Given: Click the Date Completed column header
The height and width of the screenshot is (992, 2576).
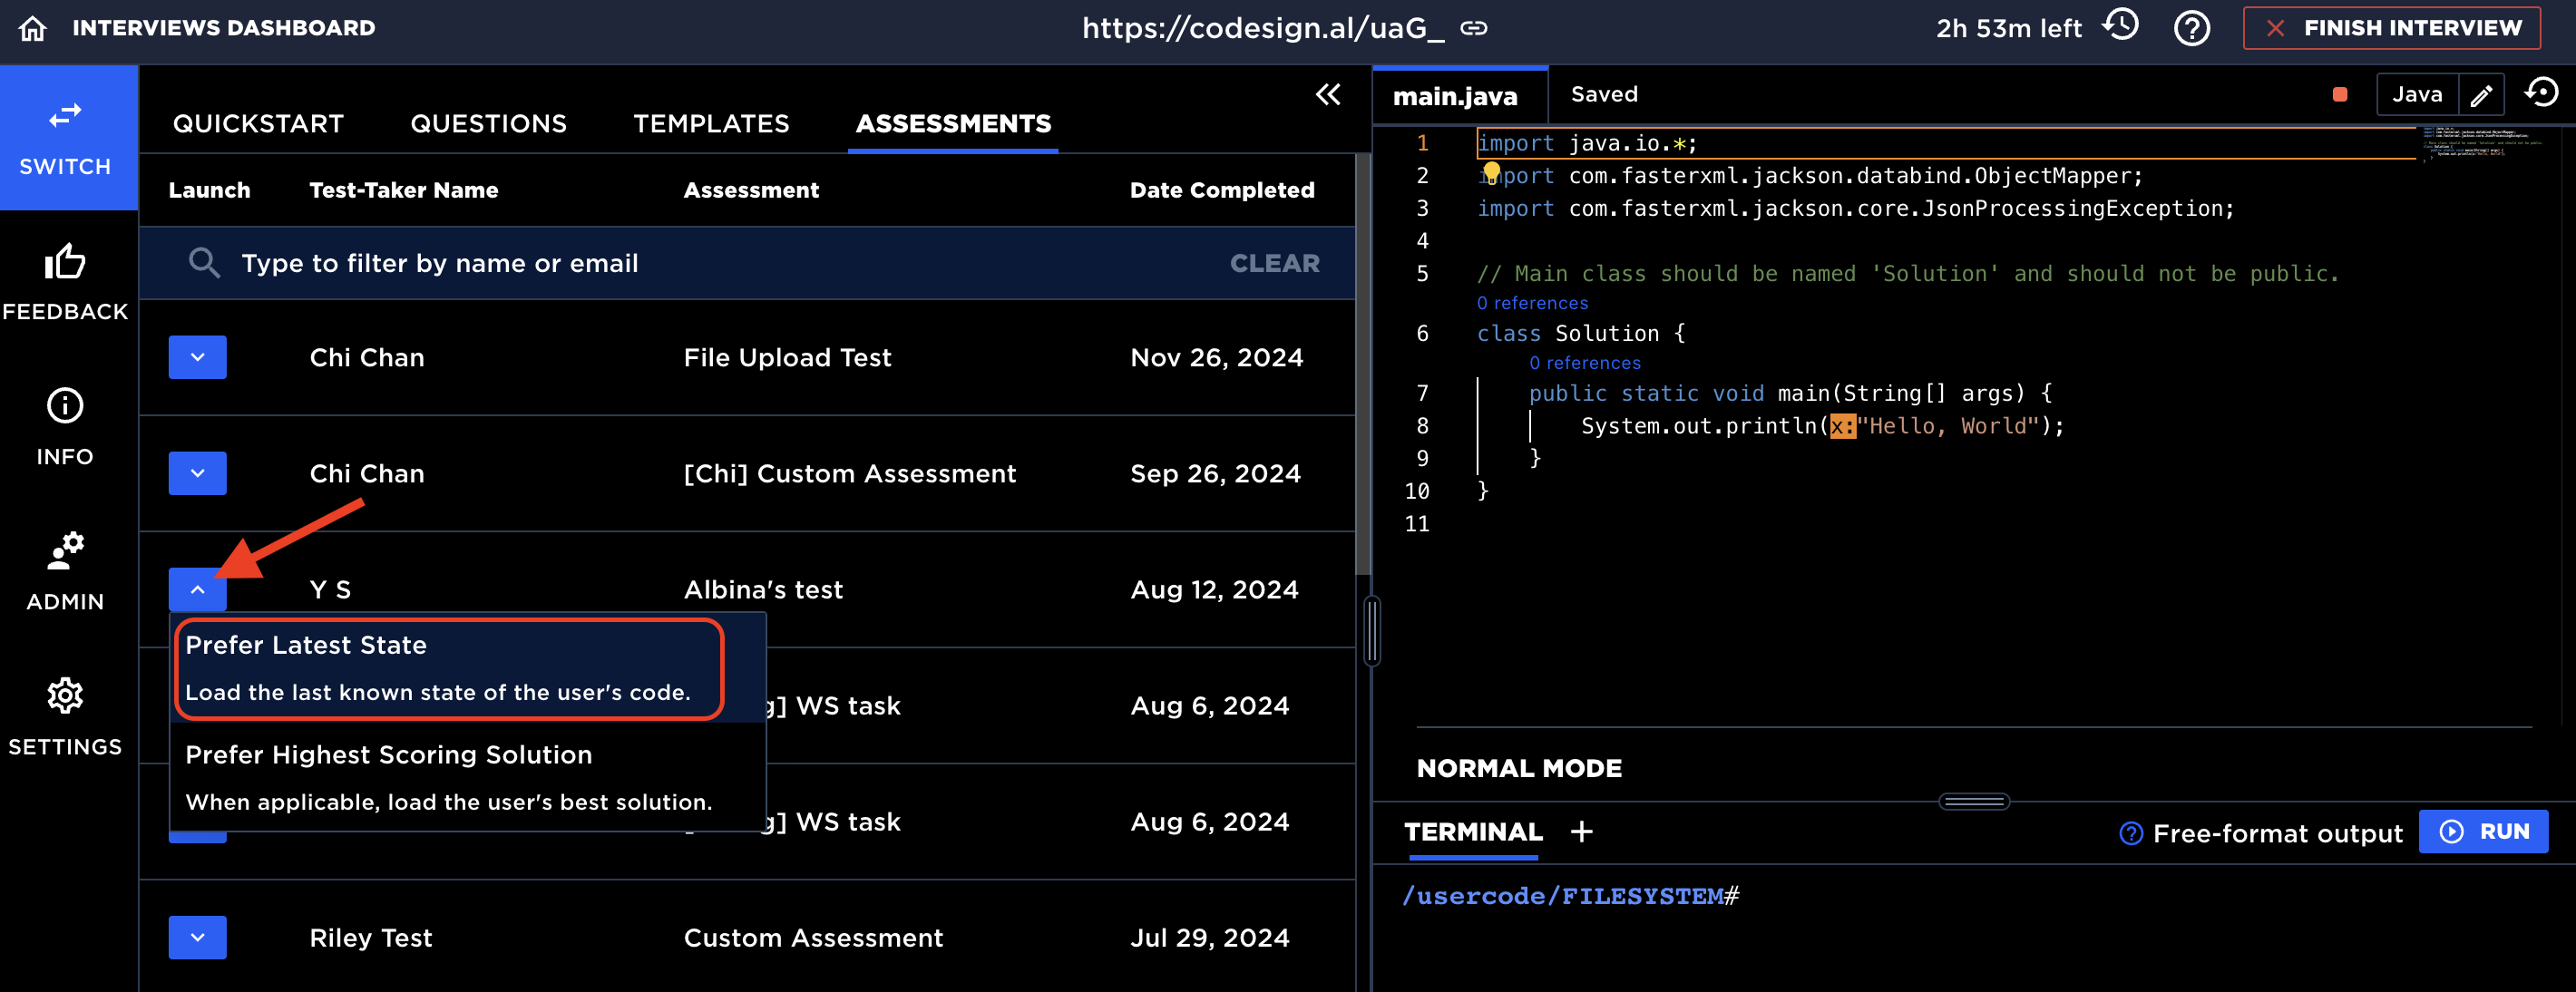Looking at the screenshot, I should (x=1222, y=190).
